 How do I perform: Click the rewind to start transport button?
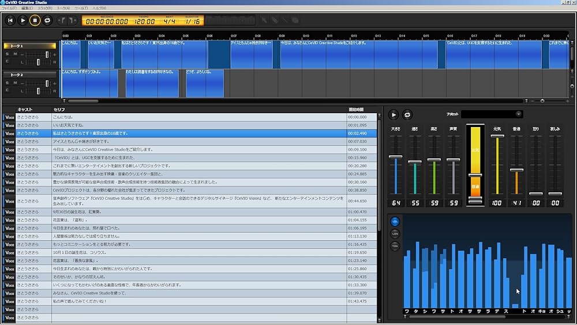[10, 20]
